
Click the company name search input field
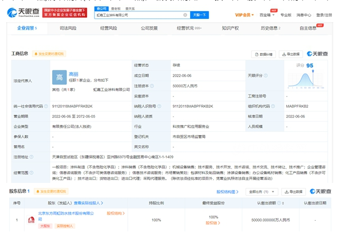139,15
